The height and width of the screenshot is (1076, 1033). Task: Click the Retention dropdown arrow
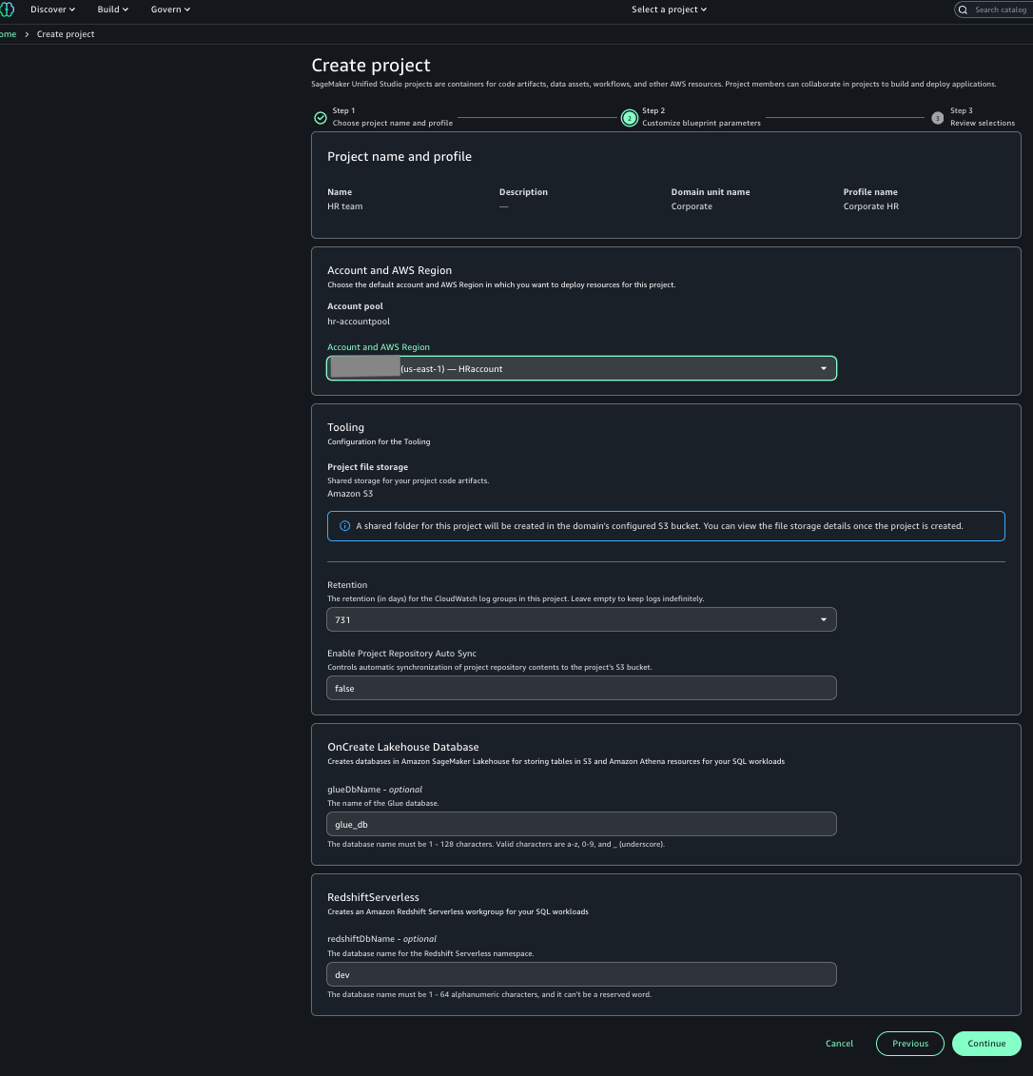[823, 619]
